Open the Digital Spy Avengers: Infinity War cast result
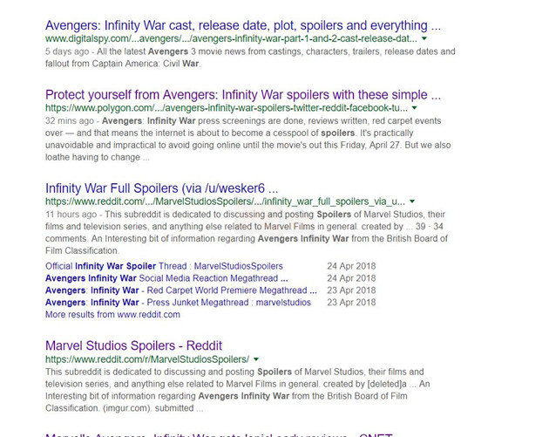 [243, 25]
